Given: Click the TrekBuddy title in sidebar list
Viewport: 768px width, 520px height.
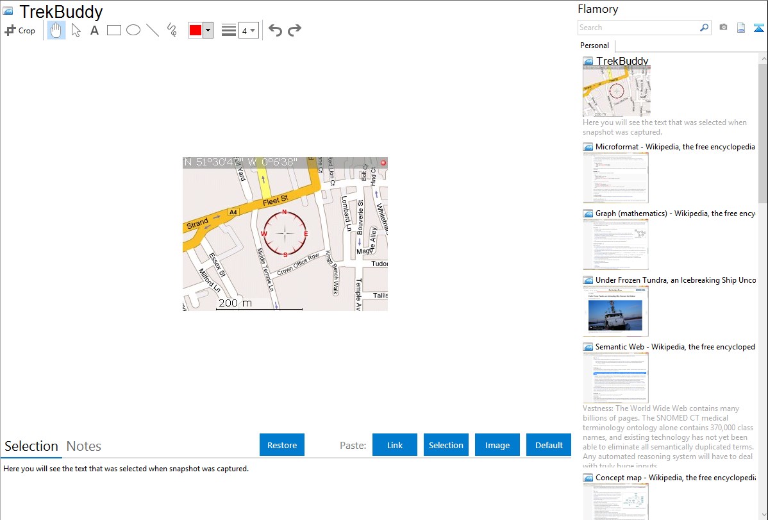Looking at the screenshot, I should tap(622, 61).
